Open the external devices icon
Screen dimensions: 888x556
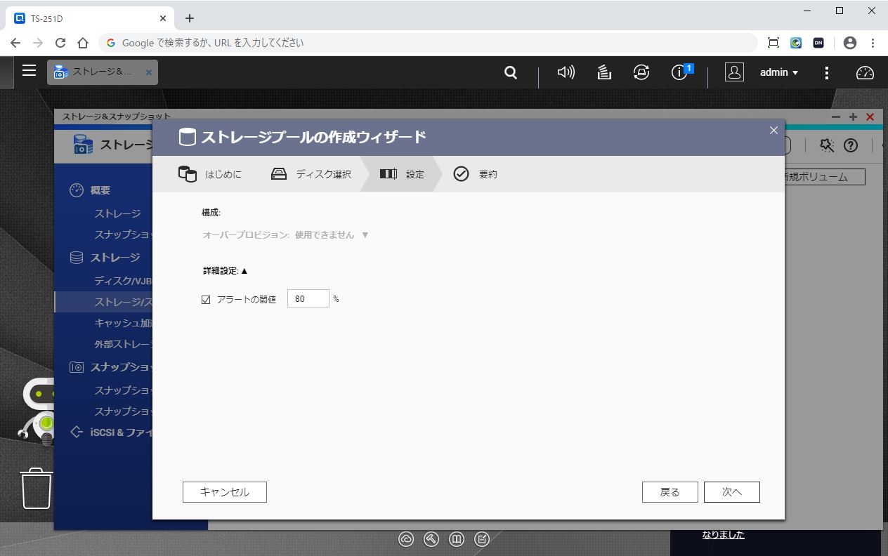641,72
